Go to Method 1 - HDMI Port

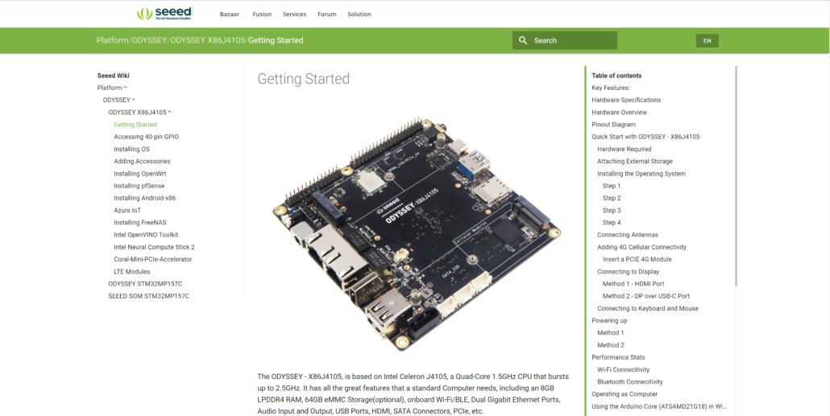click(633, 284)
